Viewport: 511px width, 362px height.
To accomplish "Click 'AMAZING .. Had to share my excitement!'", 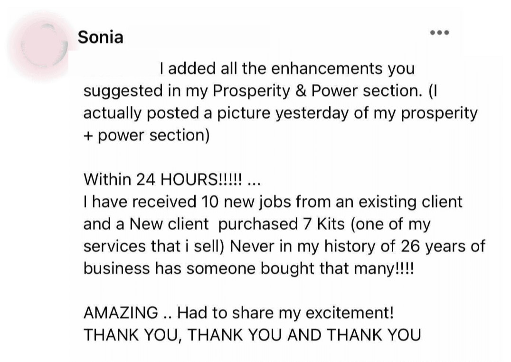I will click(x=238, y=313).
